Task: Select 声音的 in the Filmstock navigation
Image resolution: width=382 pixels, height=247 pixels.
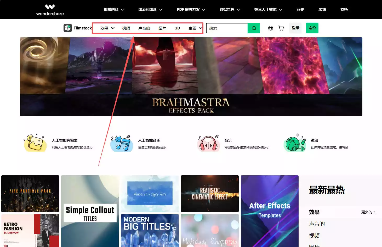Action: [144, 28]
